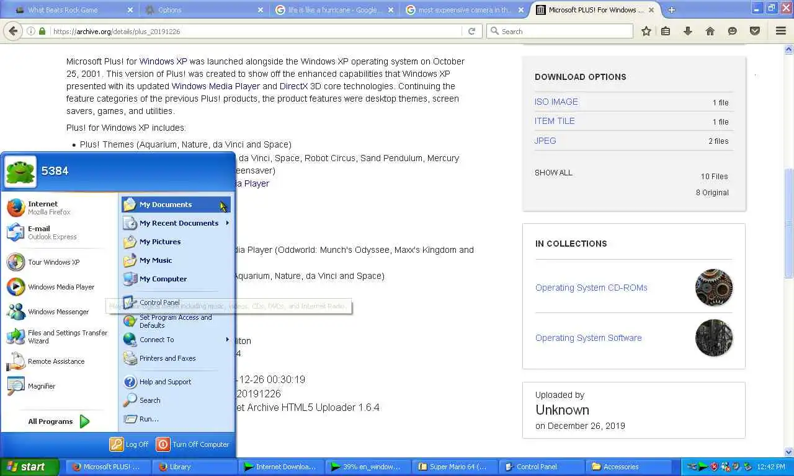Reload the current page

point(472,31)
